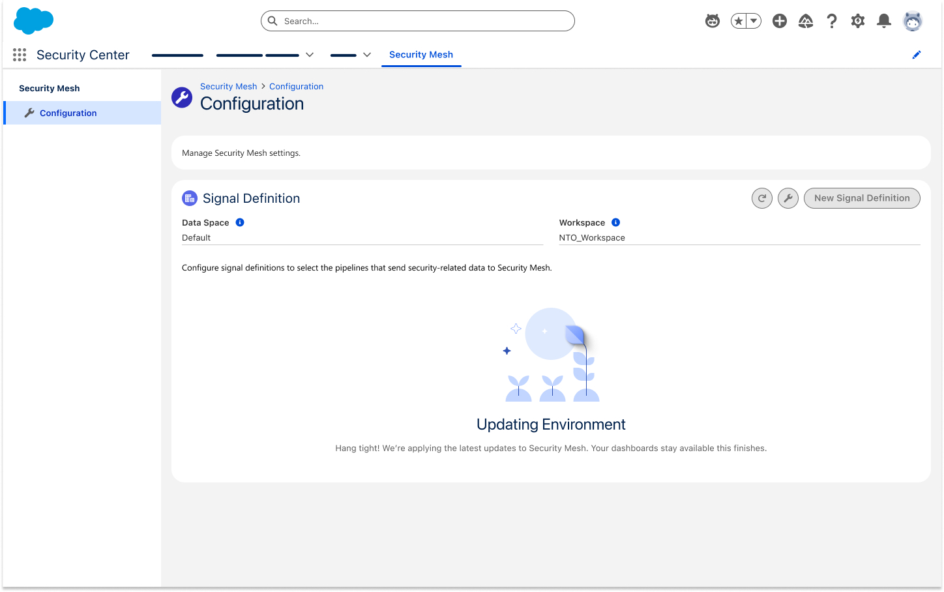Click the Security Center app name
The image size is (944, 592).
[83, 55]
